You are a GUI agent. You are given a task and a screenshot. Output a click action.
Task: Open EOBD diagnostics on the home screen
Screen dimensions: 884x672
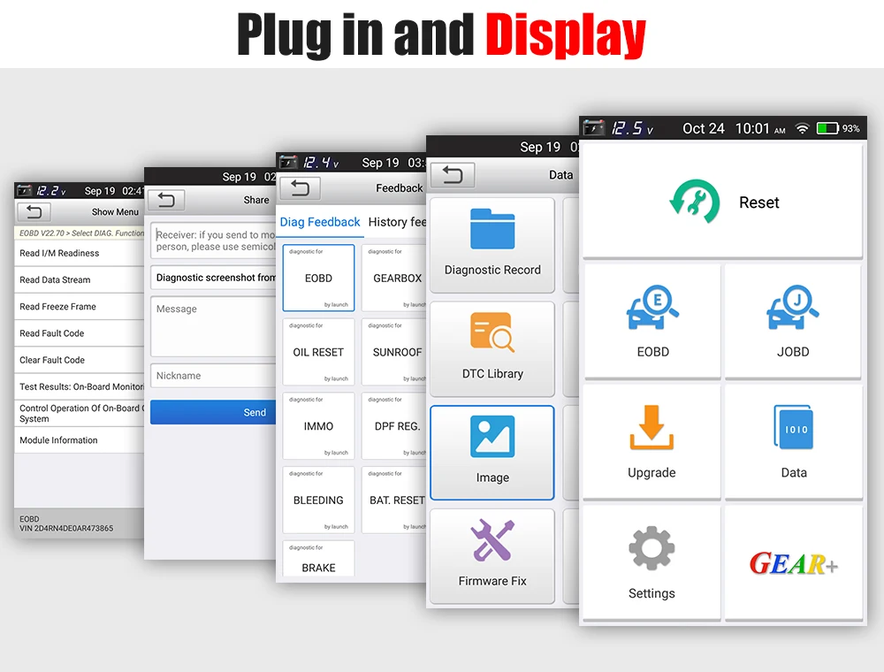point(652,321)
